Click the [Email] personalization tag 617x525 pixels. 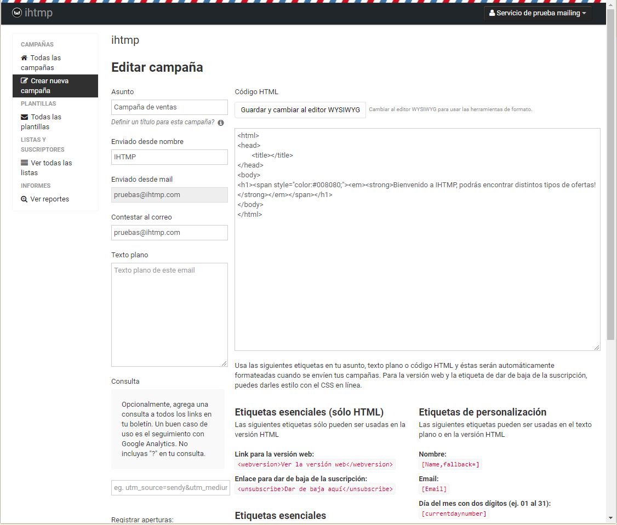[x=434, y=489]
